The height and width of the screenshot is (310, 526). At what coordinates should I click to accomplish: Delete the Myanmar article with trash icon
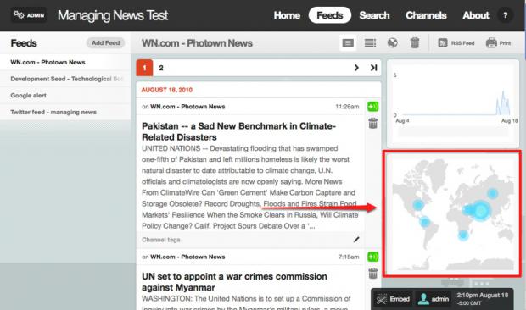pyautogui.click(x=373, y=274)
